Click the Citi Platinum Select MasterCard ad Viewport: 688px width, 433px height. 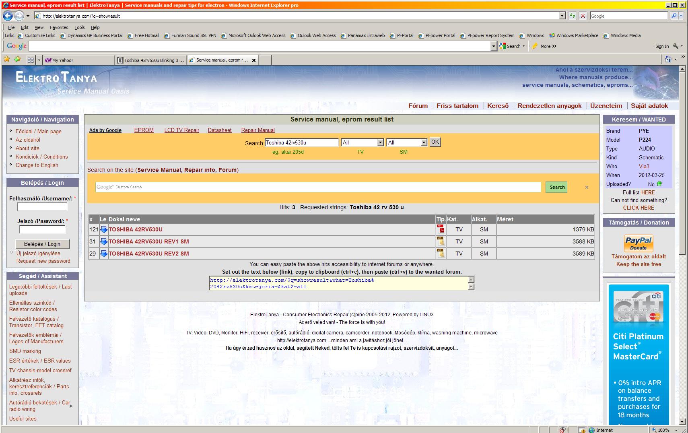click(639, 354)
